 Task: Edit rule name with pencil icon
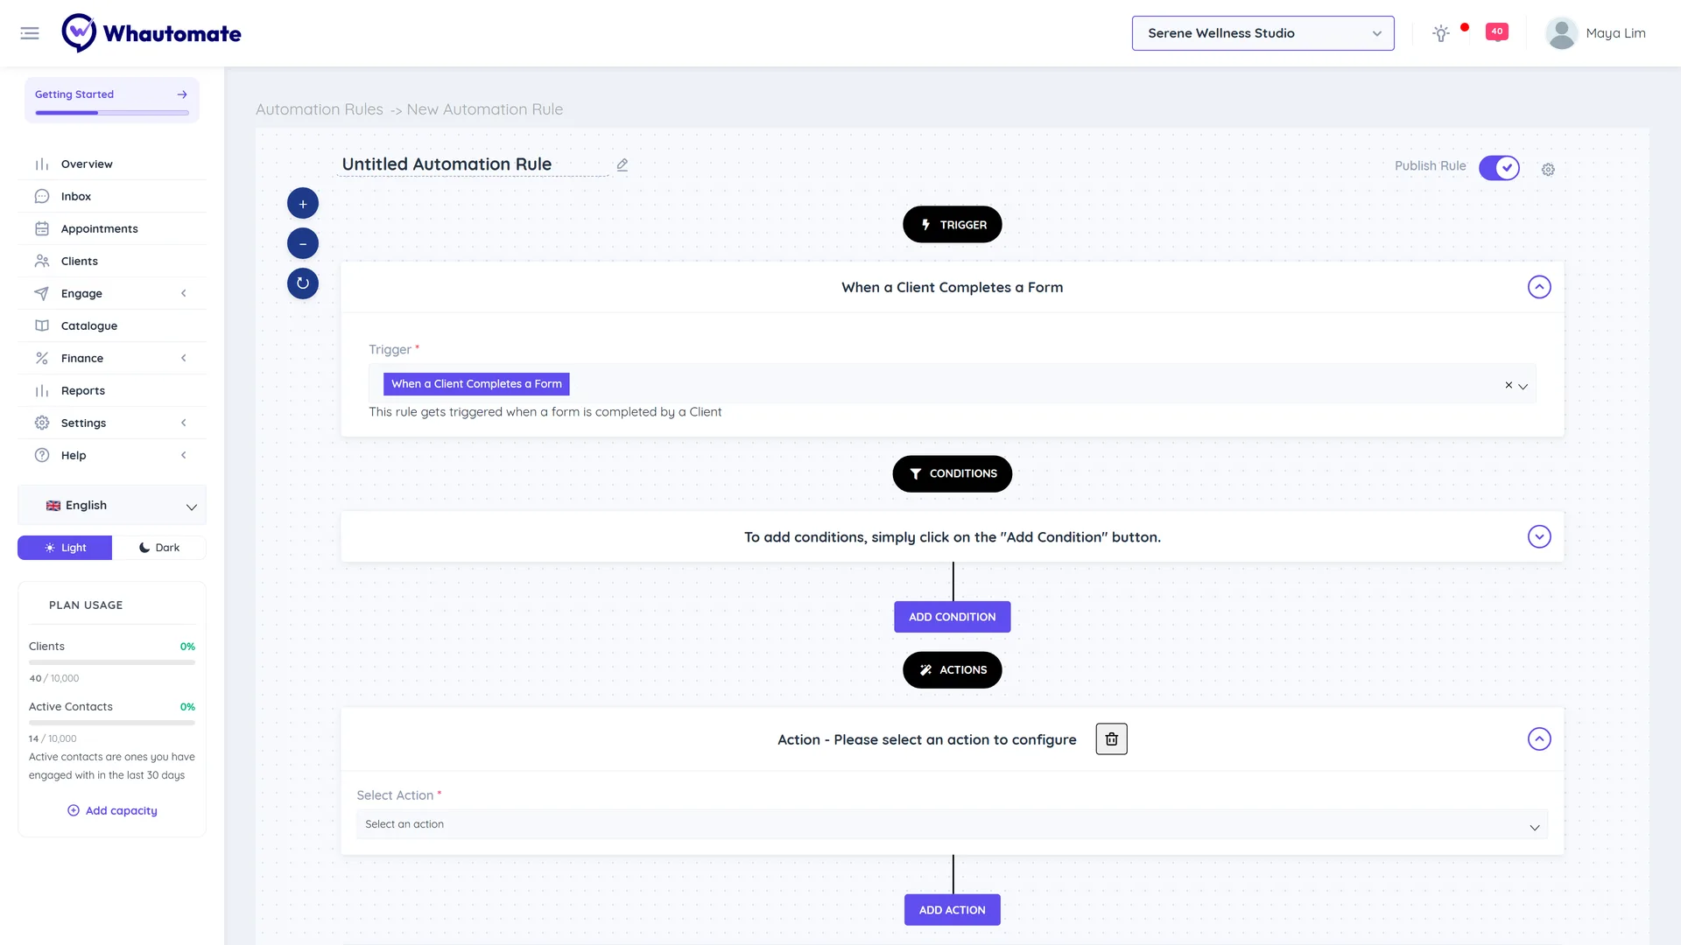point(622,164)
